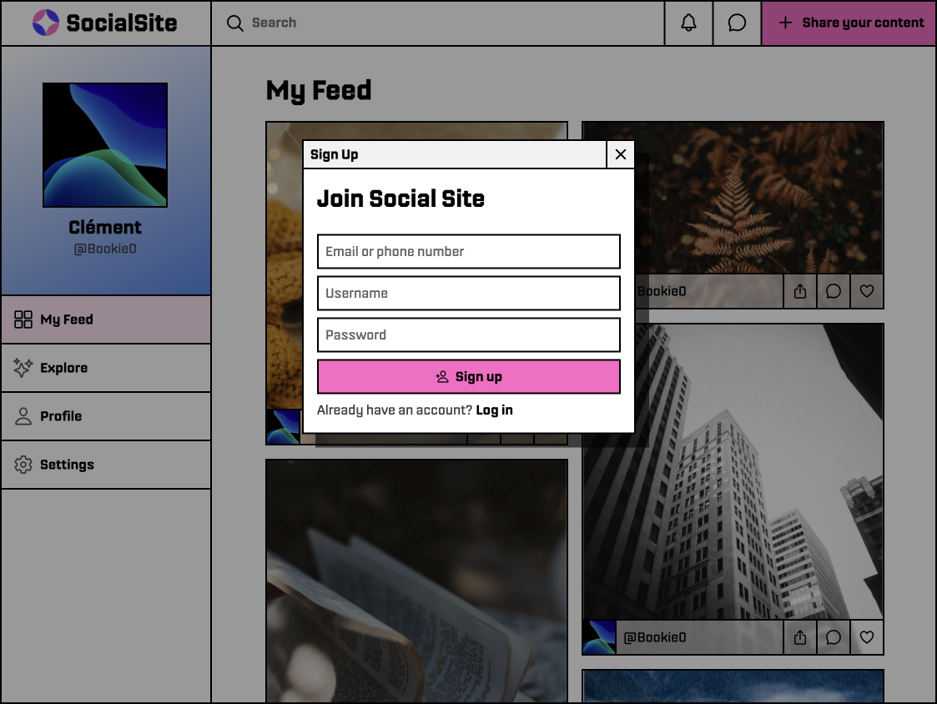Comment on the skyscraper photo
The image size is (937, 704).
833,636
